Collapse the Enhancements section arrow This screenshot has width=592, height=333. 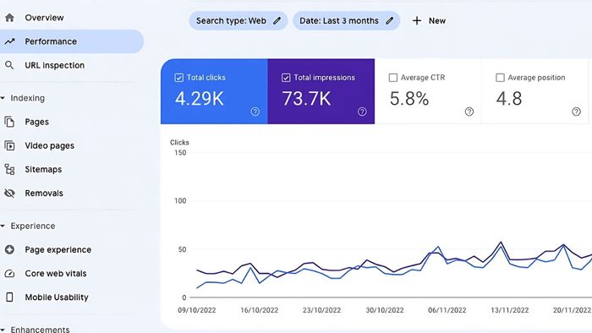tap(3, 330)
